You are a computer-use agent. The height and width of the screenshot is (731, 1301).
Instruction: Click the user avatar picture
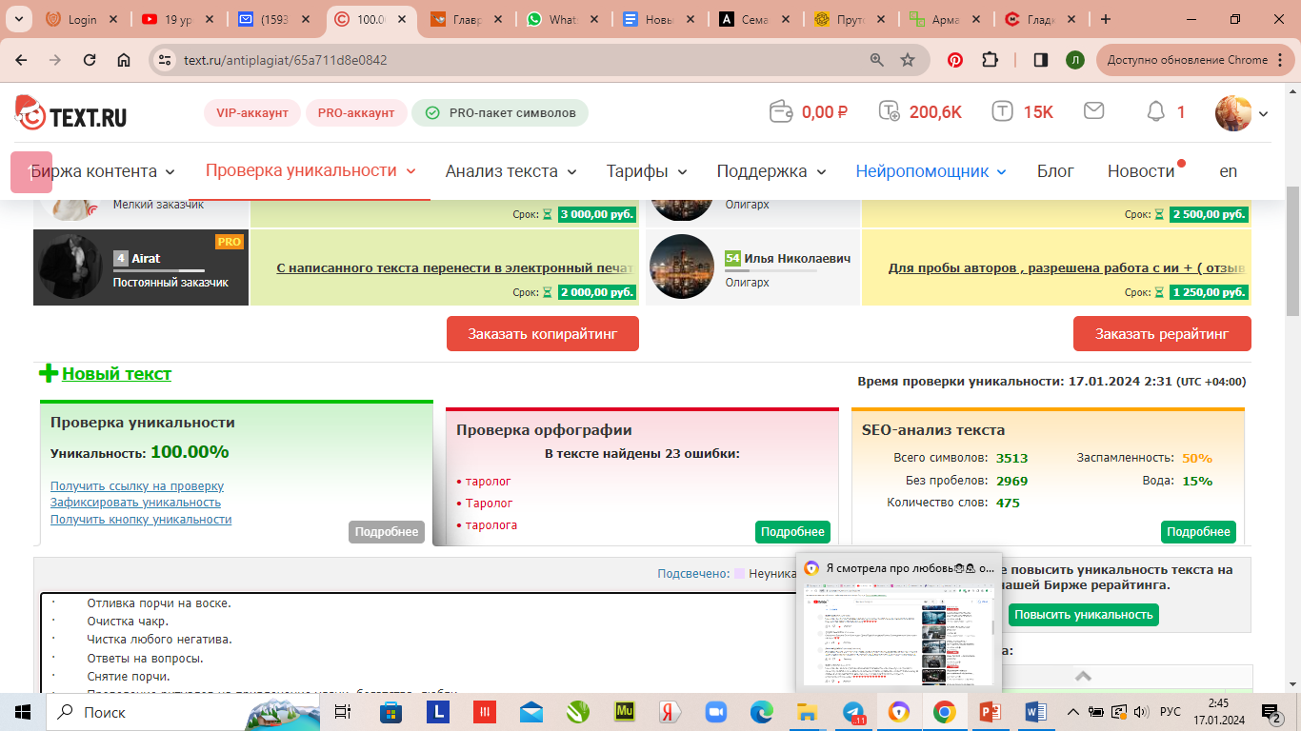click(x=1233, y=113)
